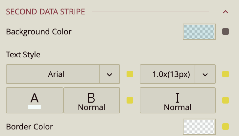239x136 pixels.
Task: Click yellow indicator beside Border Color
Action: coord(226,126)
